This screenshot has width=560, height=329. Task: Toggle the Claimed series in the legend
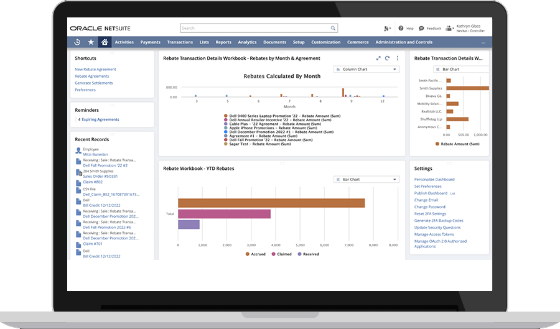point(281,254)
